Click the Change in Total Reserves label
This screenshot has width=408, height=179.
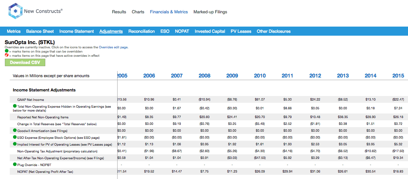(x=57, y=124)
